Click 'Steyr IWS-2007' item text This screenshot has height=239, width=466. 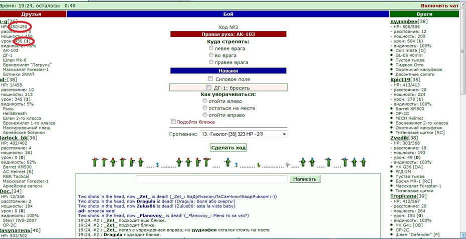tap(19, 220)
